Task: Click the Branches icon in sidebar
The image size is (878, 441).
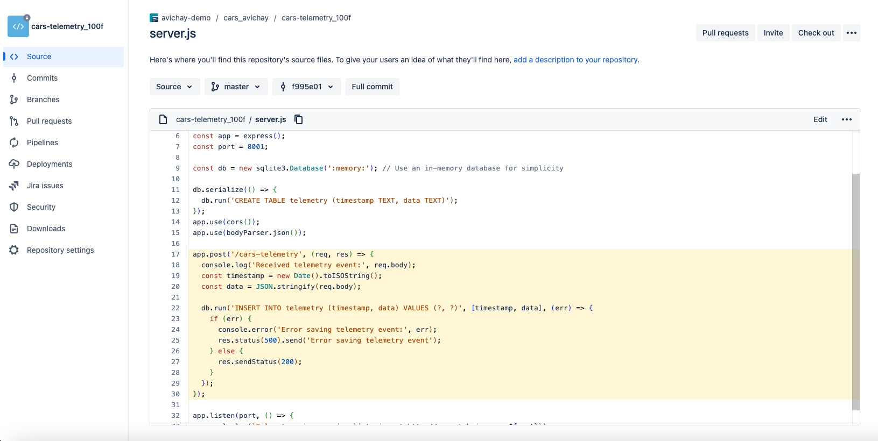Action: pos(14,99)
